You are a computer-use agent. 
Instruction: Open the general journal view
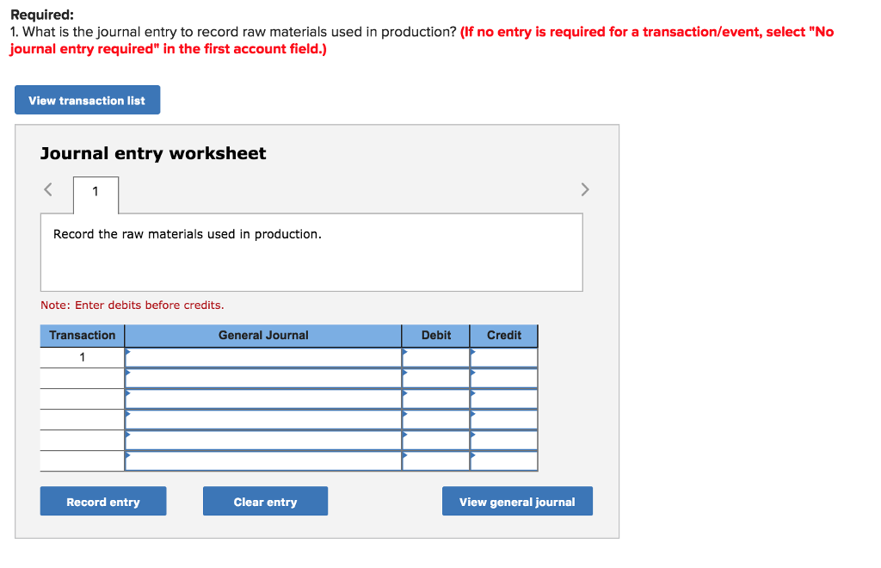(x=517, y=501)
